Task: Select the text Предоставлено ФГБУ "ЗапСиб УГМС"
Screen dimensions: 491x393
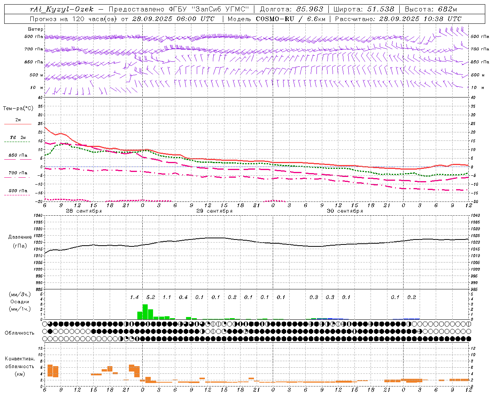Action: tap(179, 10)
